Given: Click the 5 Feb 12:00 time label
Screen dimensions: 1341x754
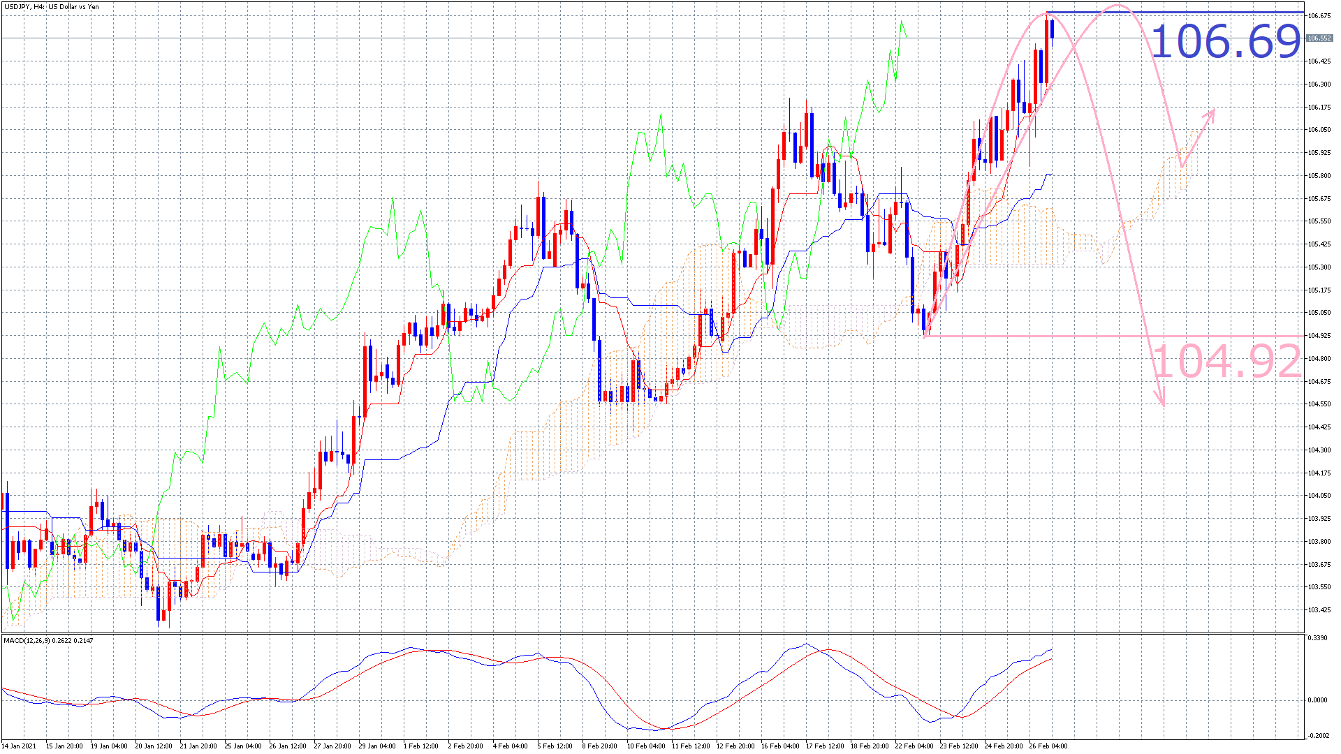Looking at the screenshot, I should coord(555,746).
